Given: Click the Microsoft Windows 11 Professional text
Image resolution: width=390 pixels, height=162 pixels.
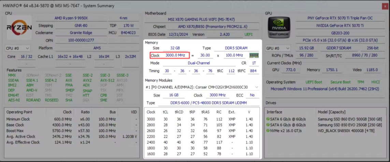Looking at the screenshot, I should (x=325, y=89).
